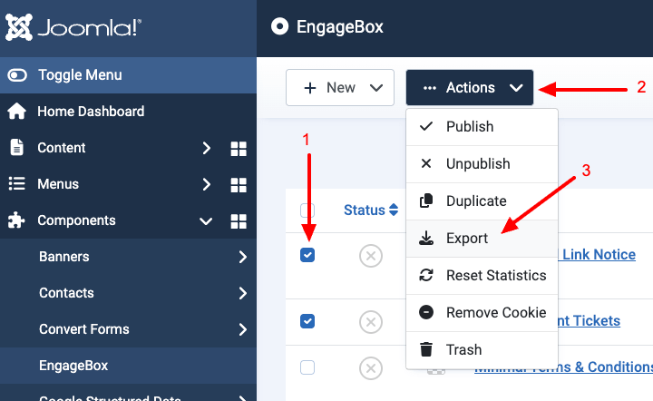The width and height of the screenshot is (653, 401).
Task: Expand the Content submenu chevron
Action: (207, 148)
